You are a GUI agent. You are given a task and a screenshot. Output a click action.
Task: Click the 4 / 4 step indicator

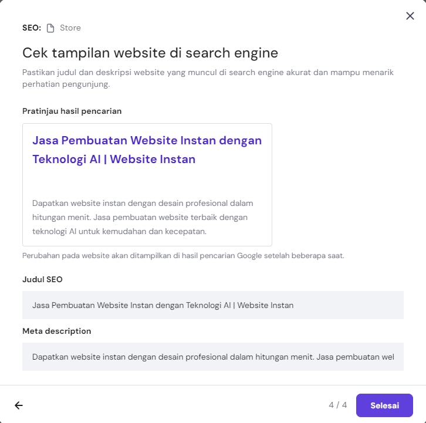pos(337,405)
